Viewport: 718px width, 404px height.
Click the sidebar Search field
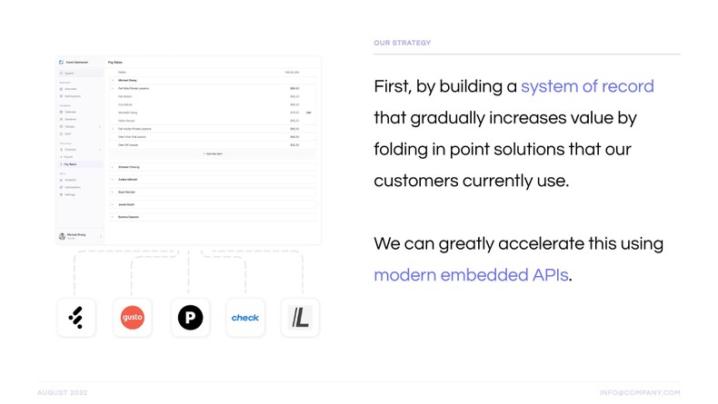pyautogui.click(x=77, y=74)
